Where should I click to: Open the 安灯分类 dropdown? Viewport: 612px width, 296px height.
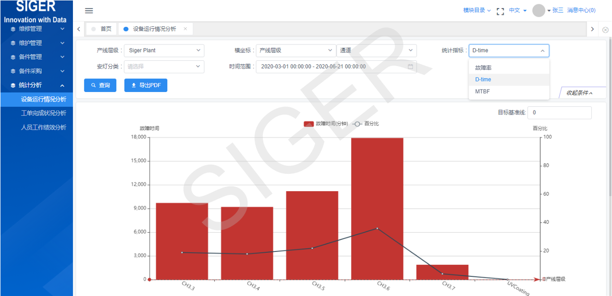(164, 67)
